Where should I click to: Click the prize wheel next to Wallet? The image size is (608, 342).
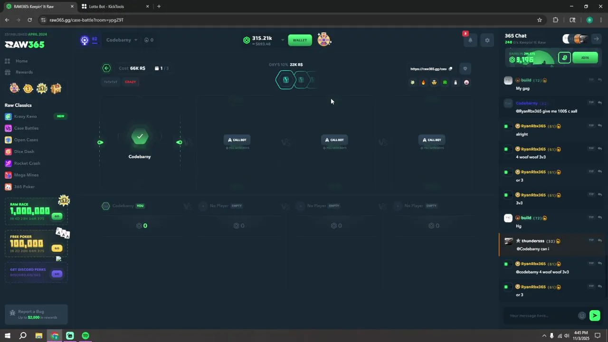point(324,40)
